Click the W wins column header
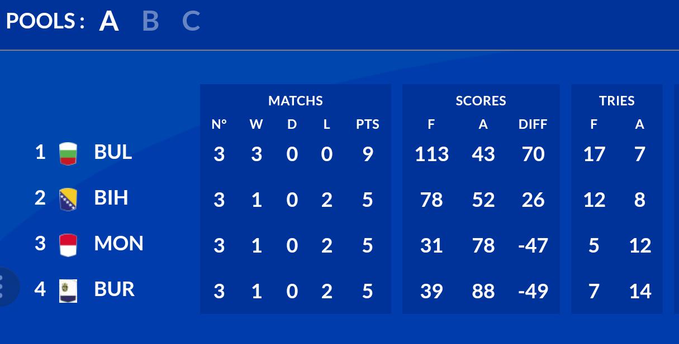679x344 pixels. 256,124
